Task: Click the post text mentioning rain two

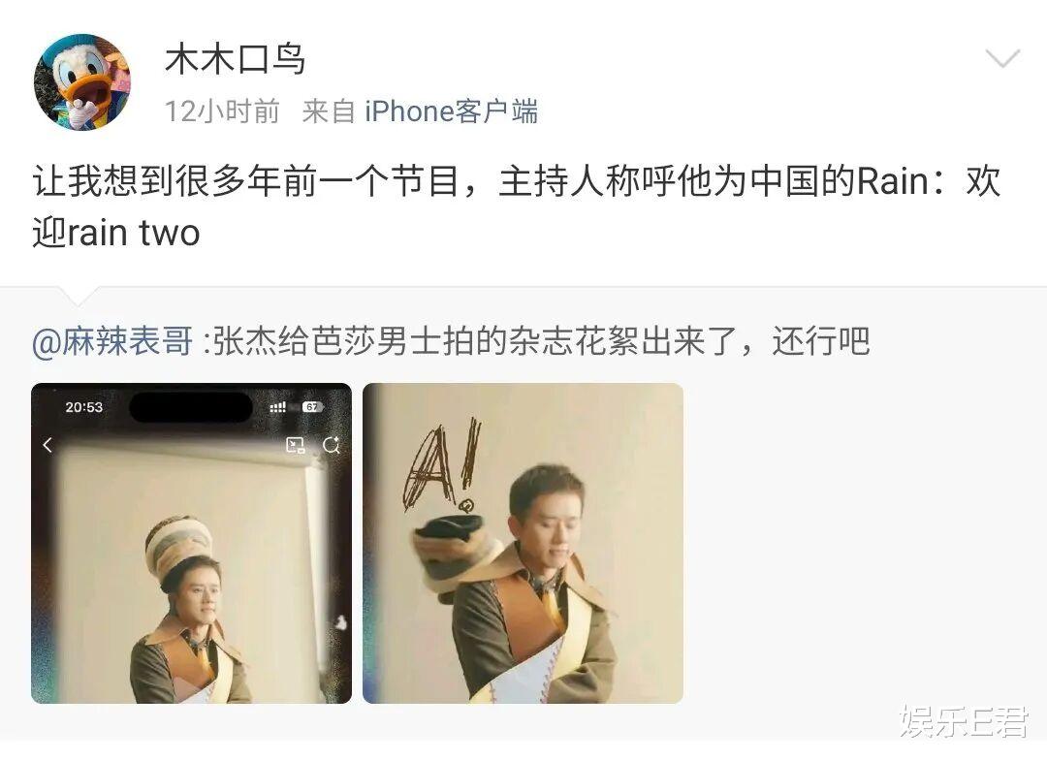Action: [x=516, y=206]
